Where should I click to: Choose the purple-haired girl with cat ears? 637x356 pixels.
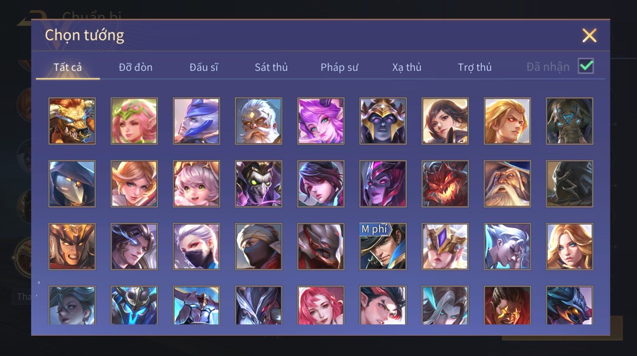pos(321,121)
